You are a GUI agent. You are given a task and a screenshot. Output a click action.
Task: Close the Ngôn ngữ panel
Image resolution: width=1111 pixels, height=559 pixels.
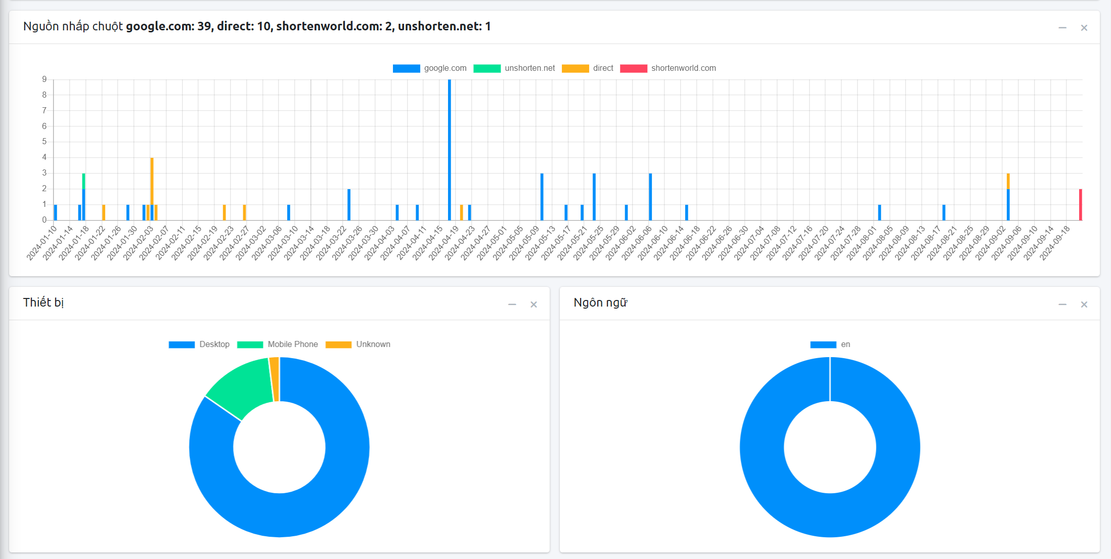(x=1084, y=305)
